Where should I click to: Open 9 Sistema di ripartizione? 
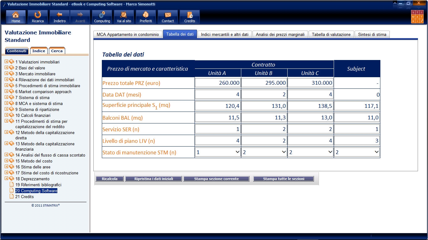(37, 109)
